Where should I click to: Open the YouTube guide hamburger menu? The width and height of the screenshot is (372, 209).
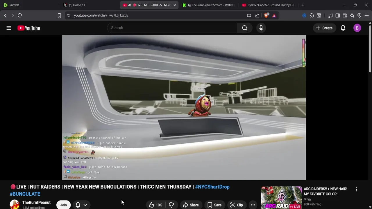pyautogui.click(x=9, y=28)
